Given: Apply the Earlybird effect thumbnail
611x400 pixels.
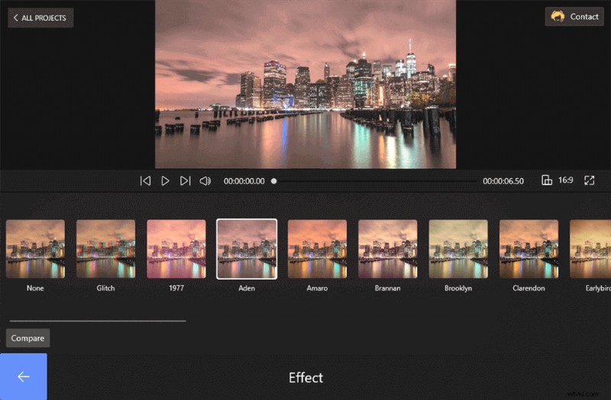Looking at the screenshot, I should pyautogui.click(x=590, y=249).
